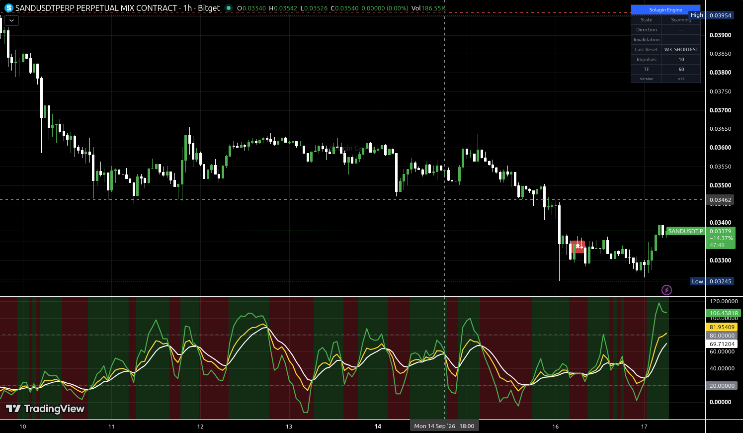Viewport: 743px width, 433px height.
Task: Click the Version row label
Action: pos(647,79)
